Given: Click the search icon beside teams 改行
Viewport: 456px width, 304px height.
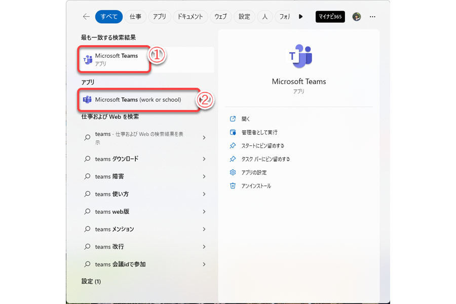Looking at the screenshot, I should pos(87,247).
